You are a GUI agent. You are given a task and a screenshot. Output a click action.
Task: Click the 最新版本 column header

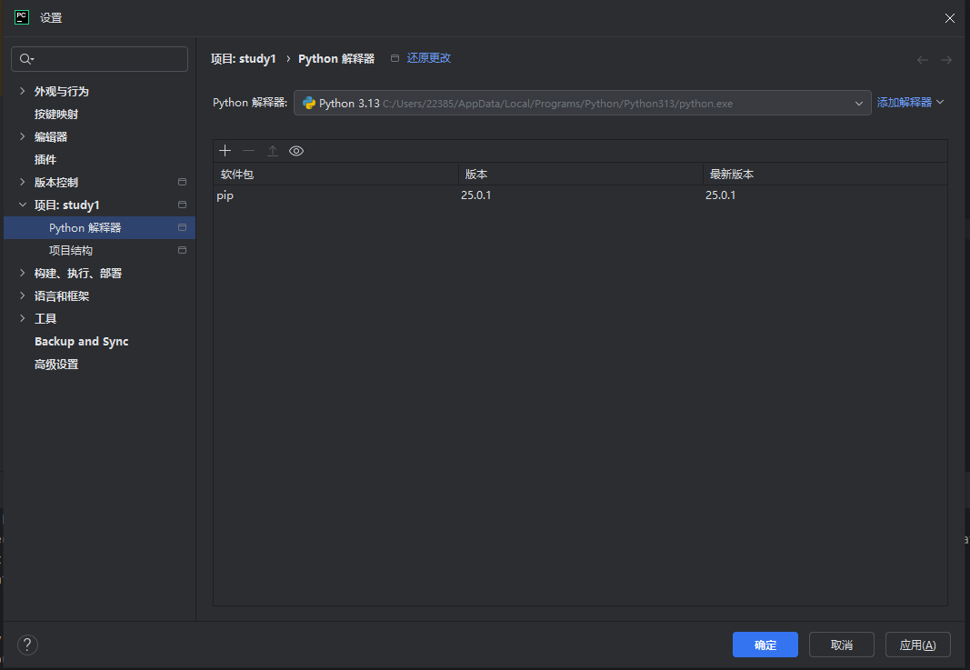tap(825, 174)
